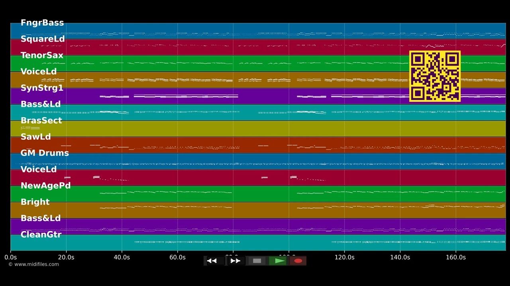Jump to the 40.0s timeline marker
Viewport: 510px width, 286px height.
[122, 257]
